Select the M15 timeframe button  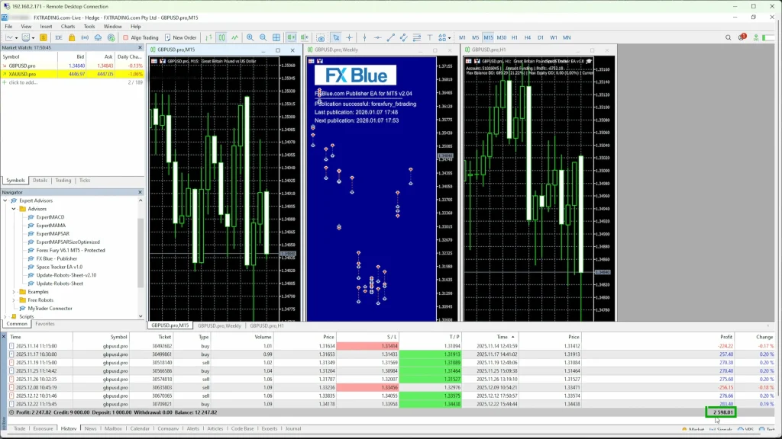pyautogui.click(x=488, y=37)
